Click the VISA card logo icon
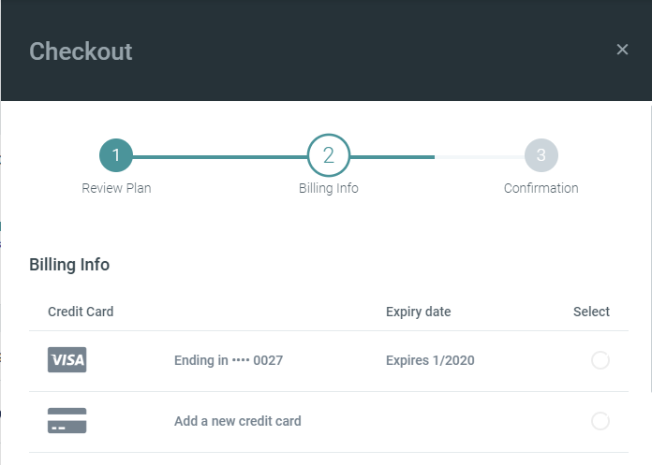 pyautogui.click(x=67, y=360)
